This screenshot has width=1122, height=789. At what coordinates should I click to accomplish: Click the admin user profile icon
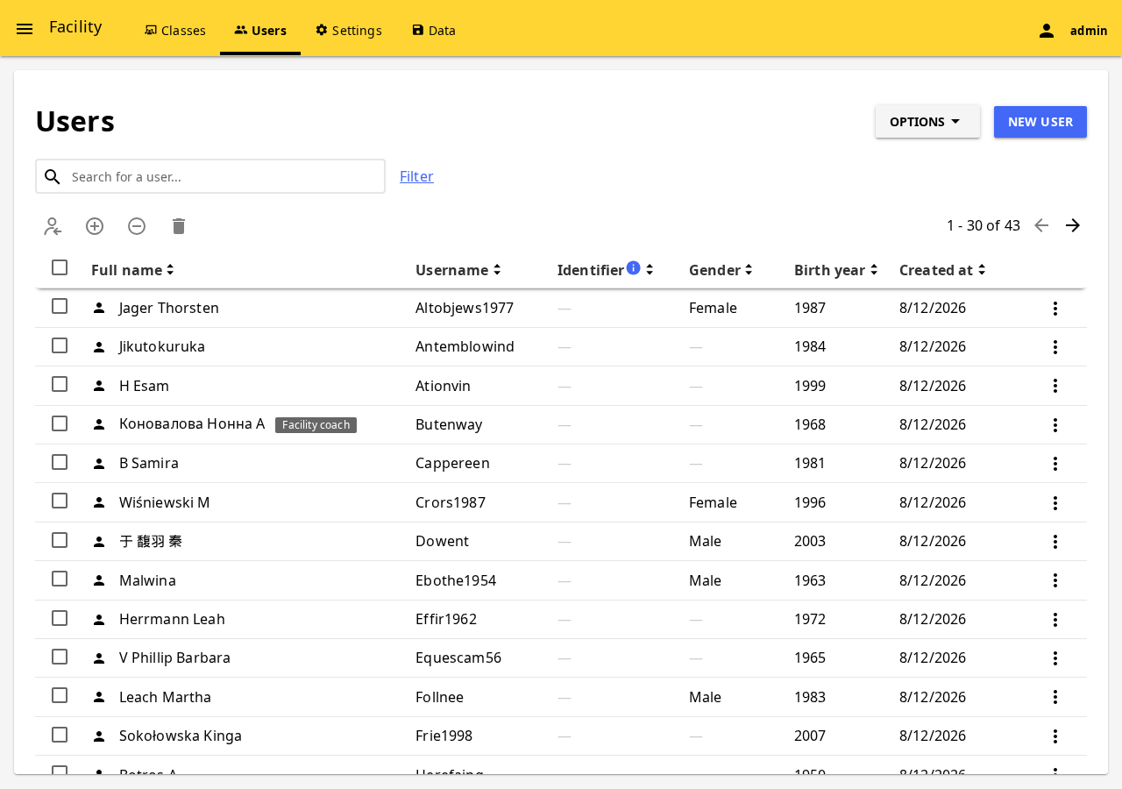(x=1047, y=31)
